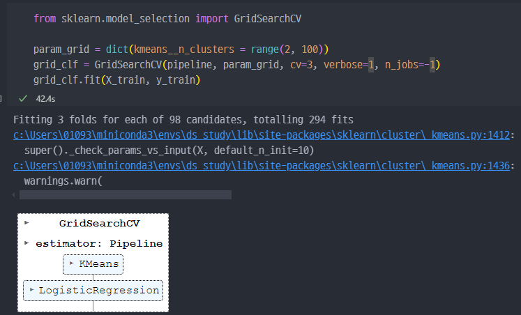
Task: Click the horizontal output scrollbar thumb
Action: point(126,195)
